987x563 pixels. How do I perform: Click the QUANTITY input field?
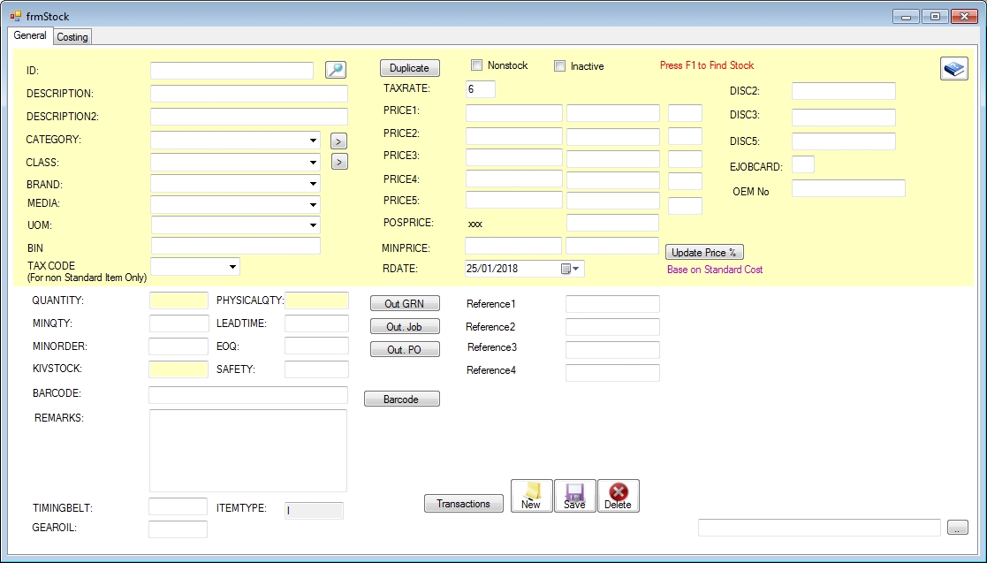(x=178, y=301)
